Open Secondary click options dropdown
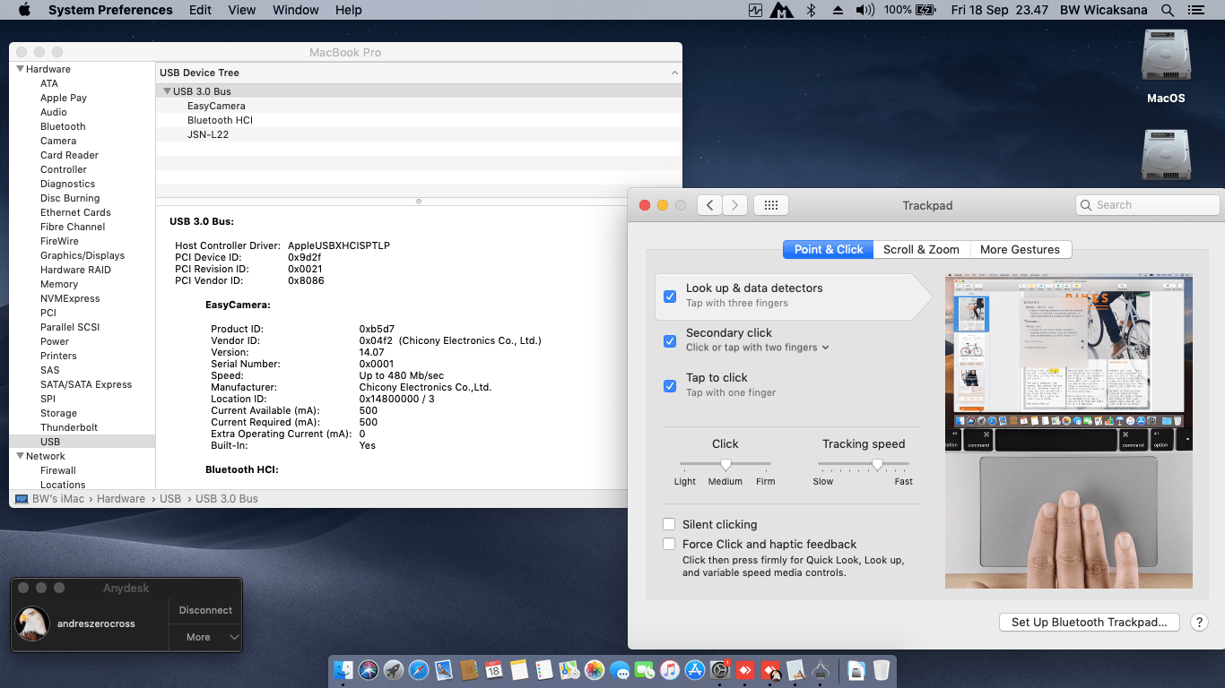 [758, 348]
